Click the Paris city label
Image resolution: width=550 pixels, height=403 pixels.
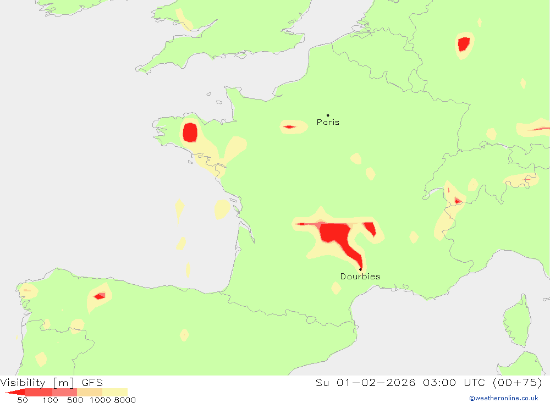pos(328,122)
